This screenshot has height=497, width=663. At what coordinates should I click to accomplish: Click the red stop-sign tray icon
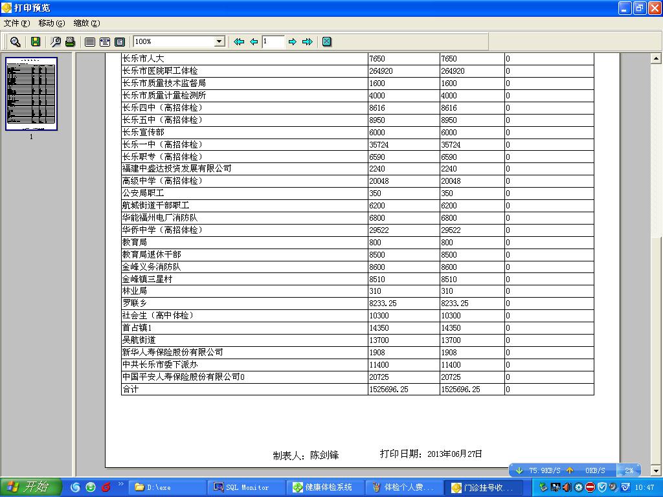(590, 487)
